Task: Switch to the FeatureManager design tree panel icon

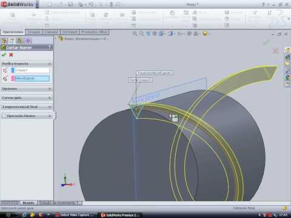Action: point(4,41)
